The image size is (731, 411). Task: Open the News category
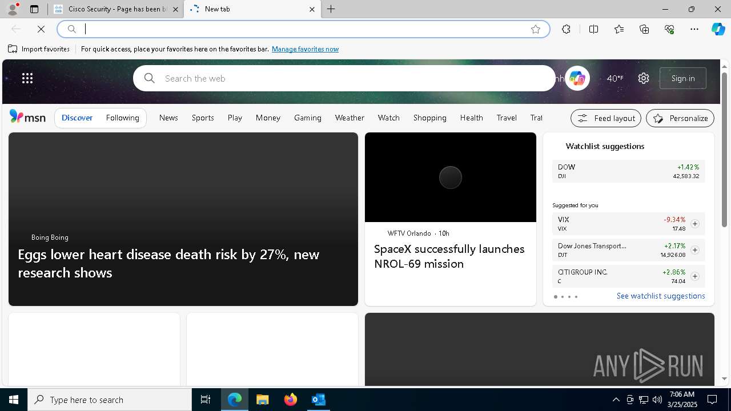168,118
